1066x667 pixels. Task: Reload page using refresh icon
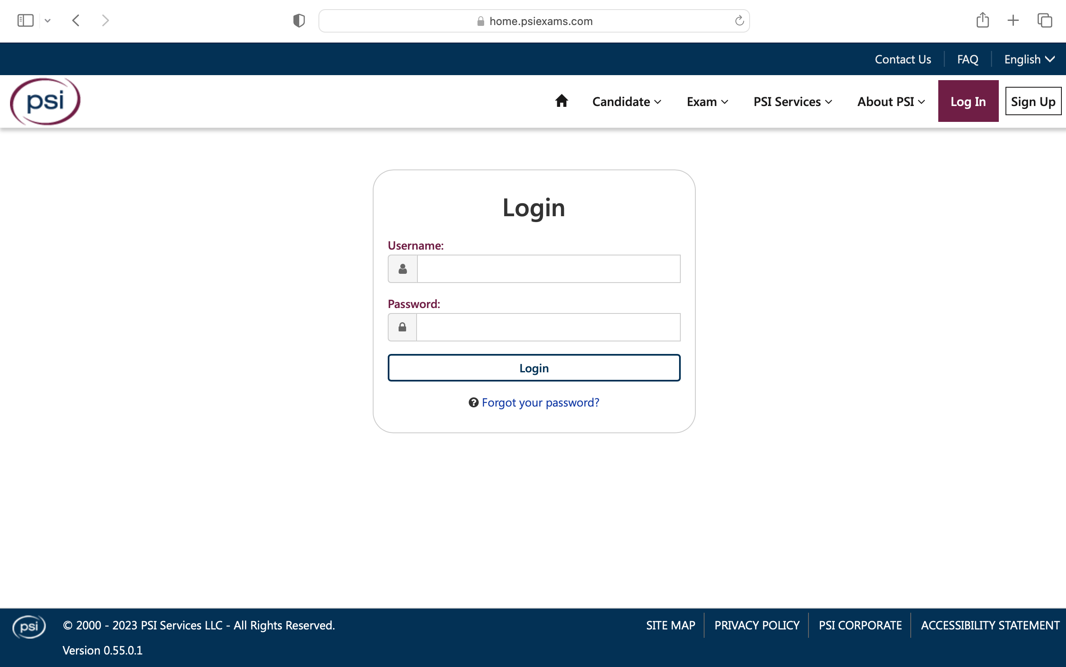(x=739, y=21)
